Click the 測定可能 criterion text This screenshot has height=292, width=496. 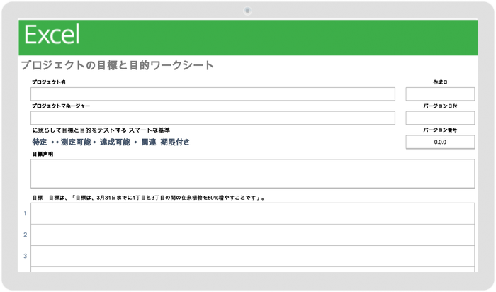coord(76,142)
